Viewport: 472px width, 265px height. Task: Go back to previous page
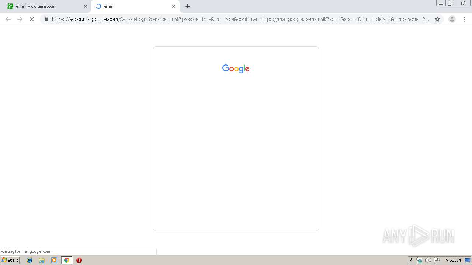[8, 19]
